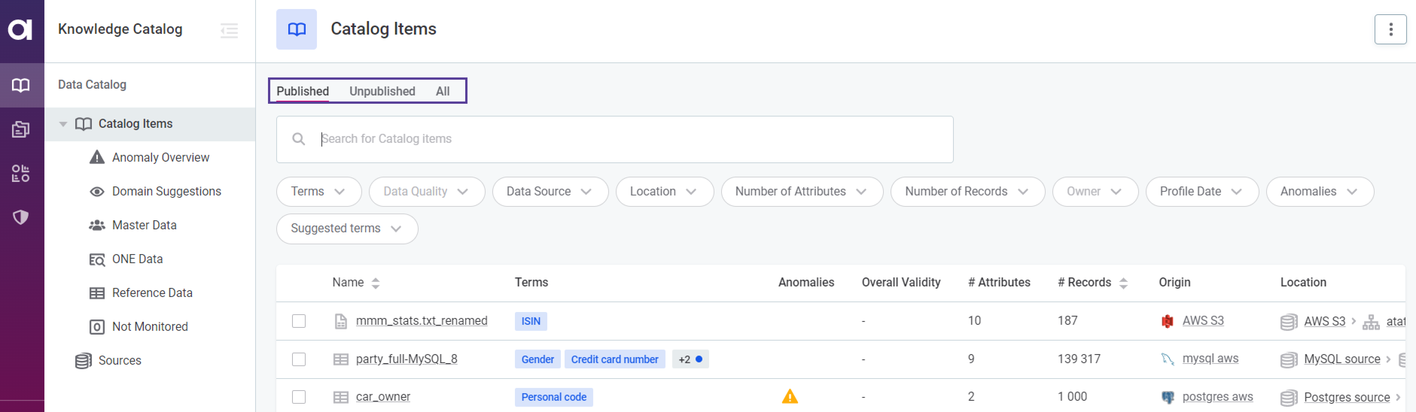Click the car_owner anomaly warning icon
Screen dimensions: 1416x412
tap(789, 396)
